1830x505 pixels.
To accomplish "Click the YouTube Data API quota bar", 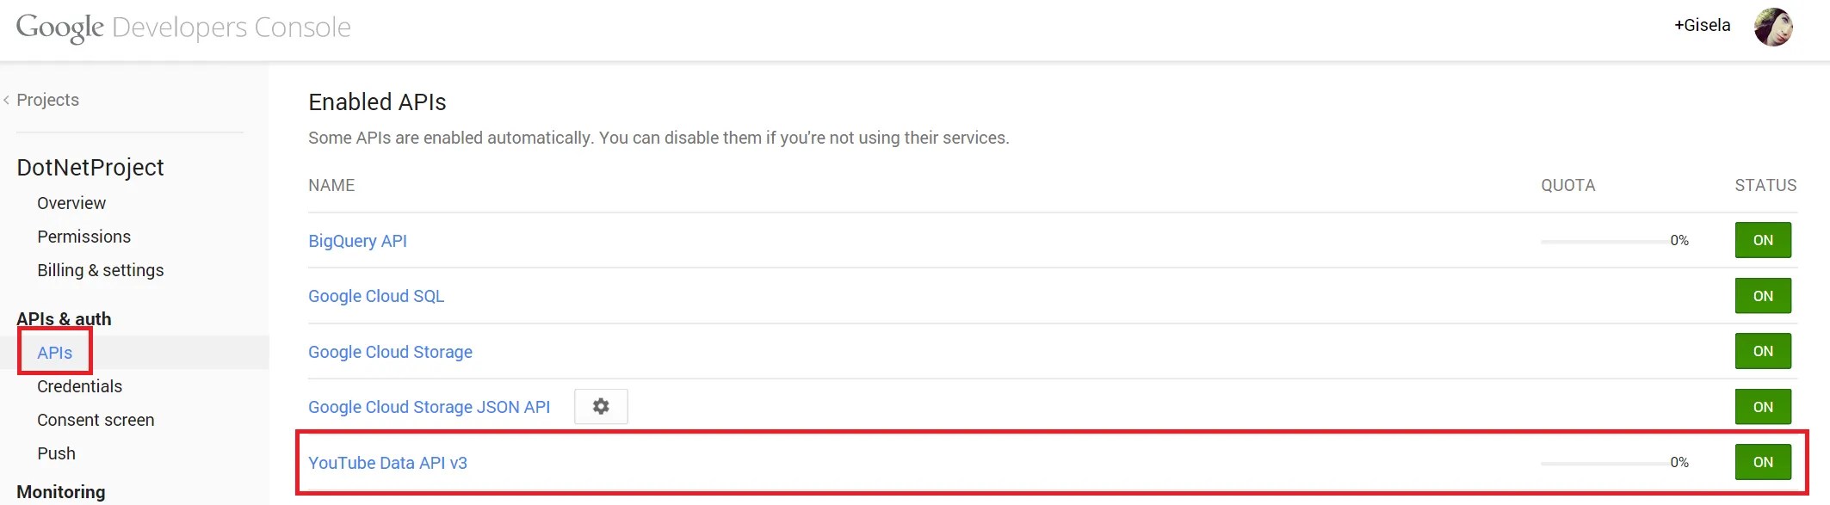I will [1603, 463].
